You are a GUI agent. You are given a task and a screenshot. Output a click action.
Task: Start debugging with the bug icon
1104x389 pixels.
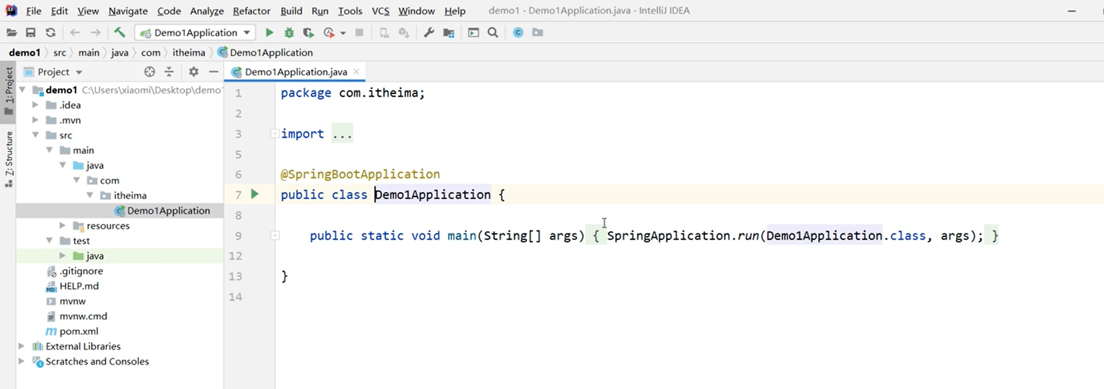(289, 33)
